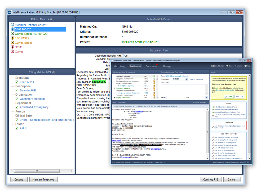
Task: Click red rank-3 icon beside Smith match
Action: pos(12,47)
